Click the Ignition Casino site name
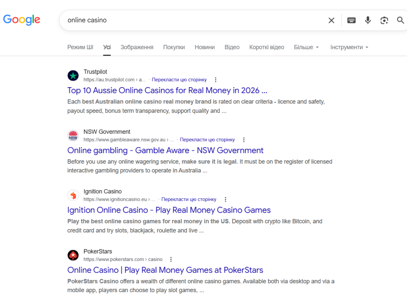This screenshot has width=407, height=299. tap(103, 191)
